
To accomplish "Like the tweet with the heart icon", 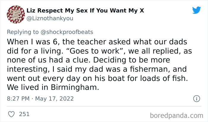I will [x=12, y=114].
